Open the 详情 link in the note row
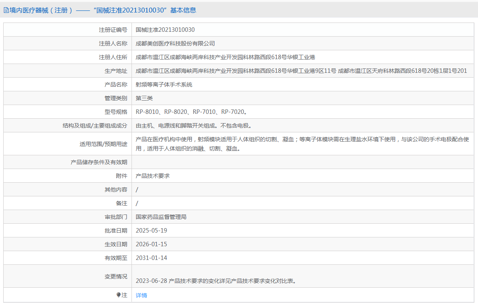 click(141, 295)
